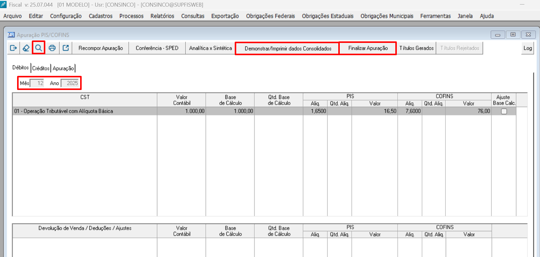Viewport: 540px width, 257px height.
Task: Select row 01 - Operação Tributável com Alíquota Básica
Action: [264, 111]
